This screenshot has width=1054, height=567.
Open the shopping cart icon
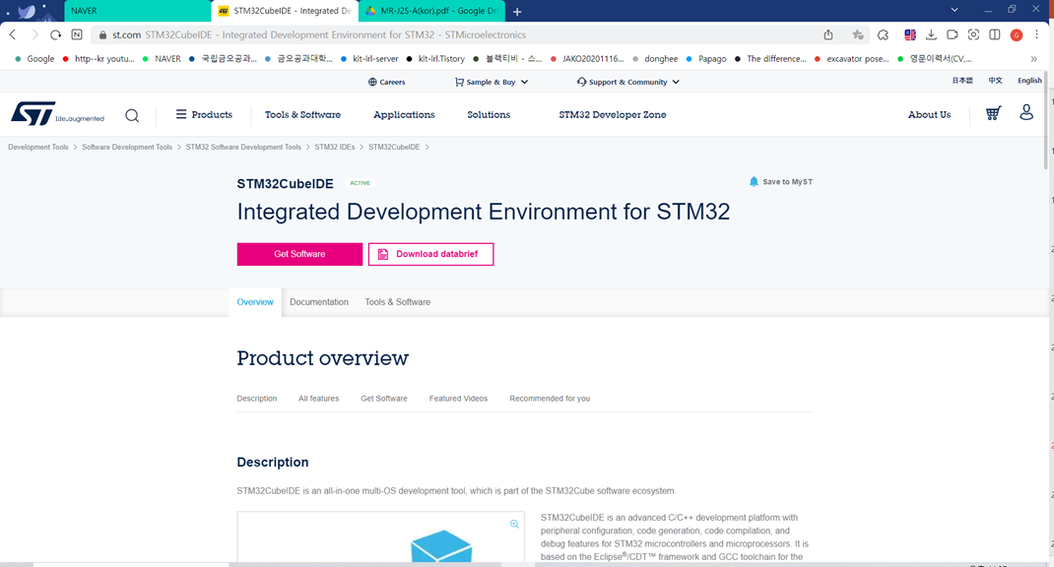(x=993, y=113)
